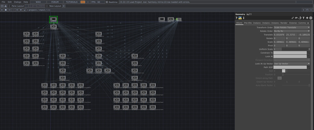Click the FORUM button
Screen dimensions: 314x130
[55, 2]
